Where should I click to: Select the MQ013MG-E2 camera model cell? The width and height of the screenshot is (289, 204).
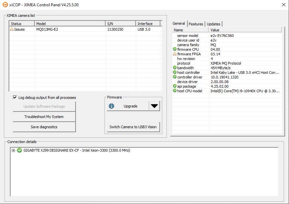click(47, 29)
